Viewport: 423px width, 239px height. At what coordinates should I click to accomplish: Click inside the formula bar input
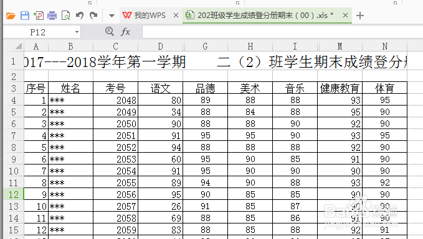[x=282, y=32]
